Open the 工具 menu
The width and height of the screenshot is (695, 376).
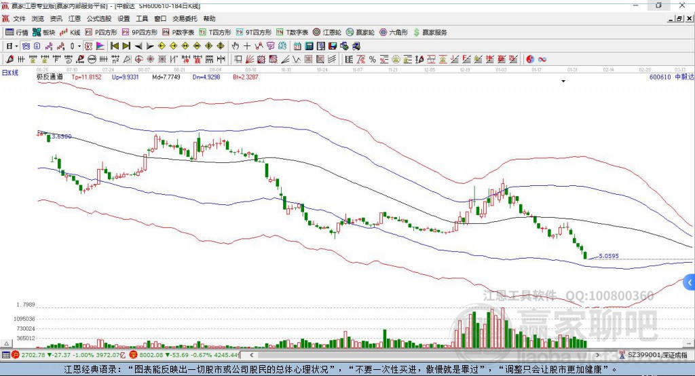pos(142,18)
